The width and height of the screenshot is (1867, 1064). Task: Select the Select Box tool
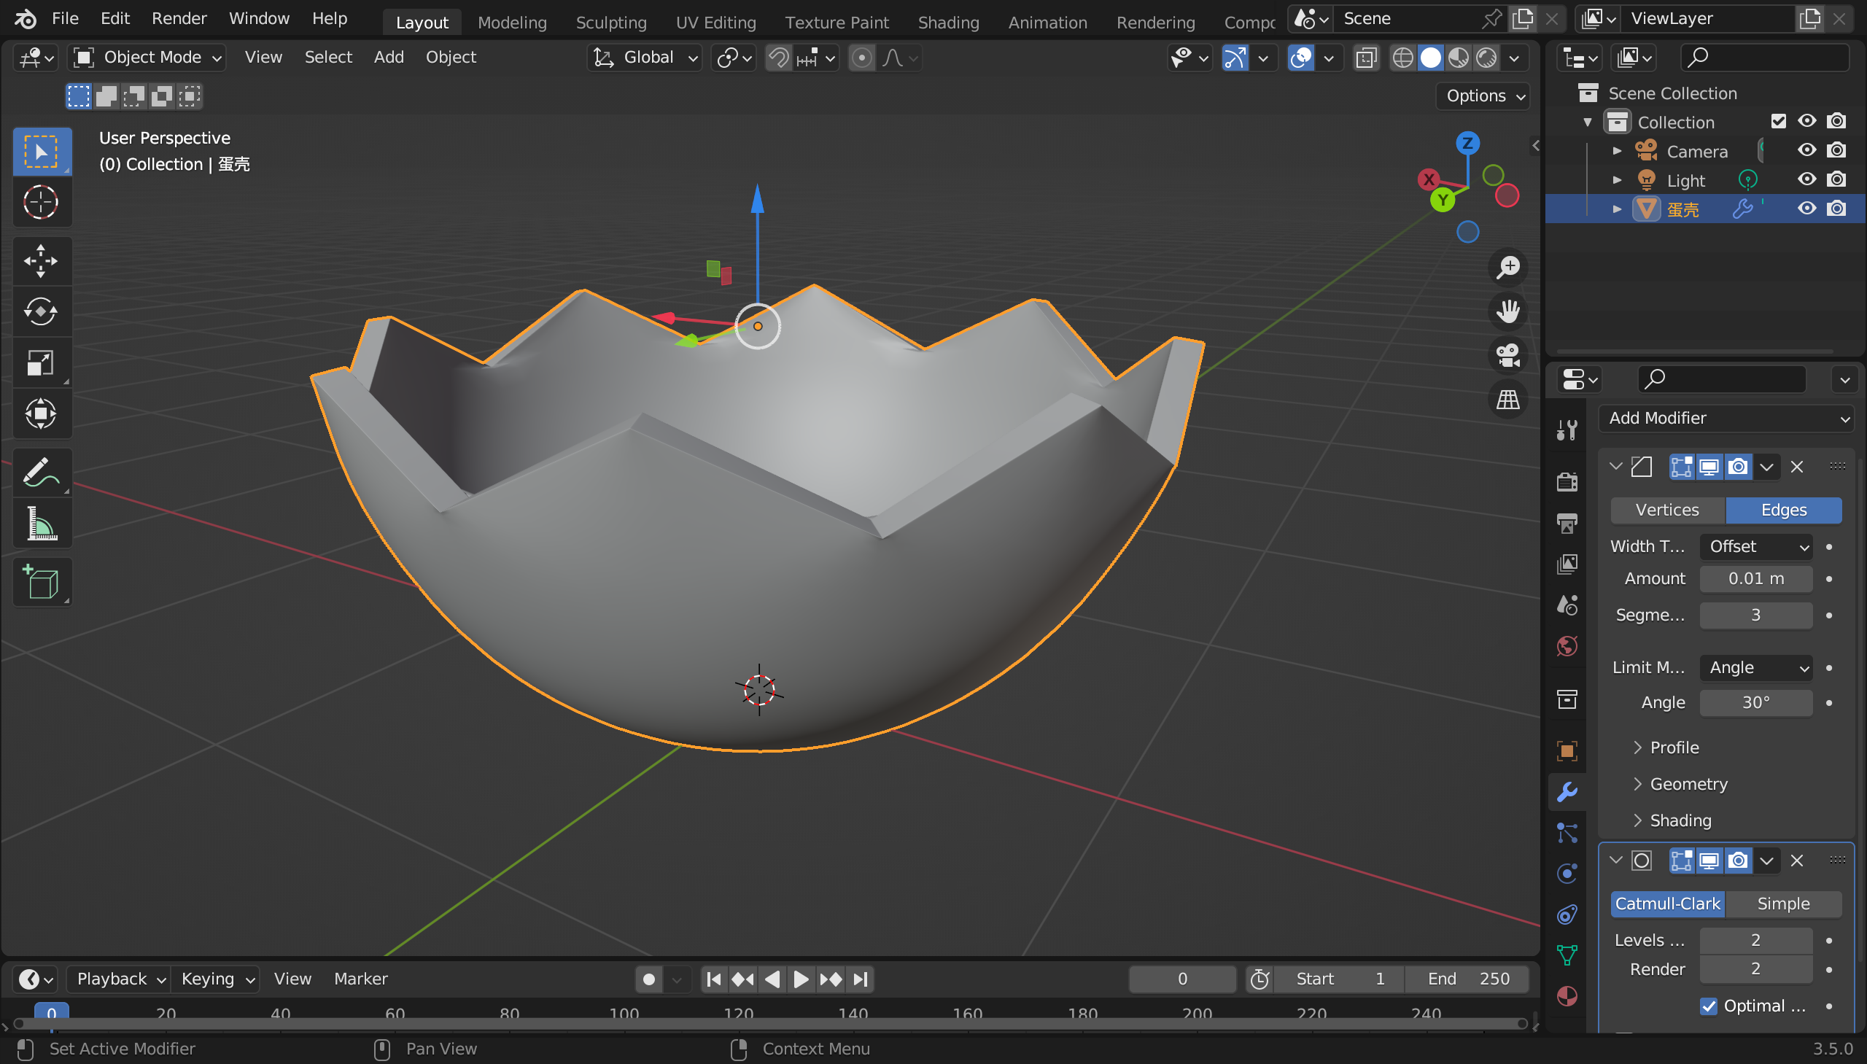point(42,151)
